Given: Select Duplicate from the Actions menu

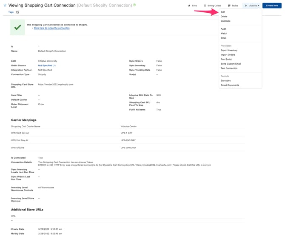Looking at the screenshot, I should pos(225,21).
